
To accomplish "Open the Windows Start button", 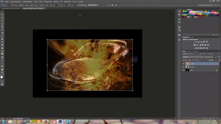I will pyautogui.click(x=3, y=122).
